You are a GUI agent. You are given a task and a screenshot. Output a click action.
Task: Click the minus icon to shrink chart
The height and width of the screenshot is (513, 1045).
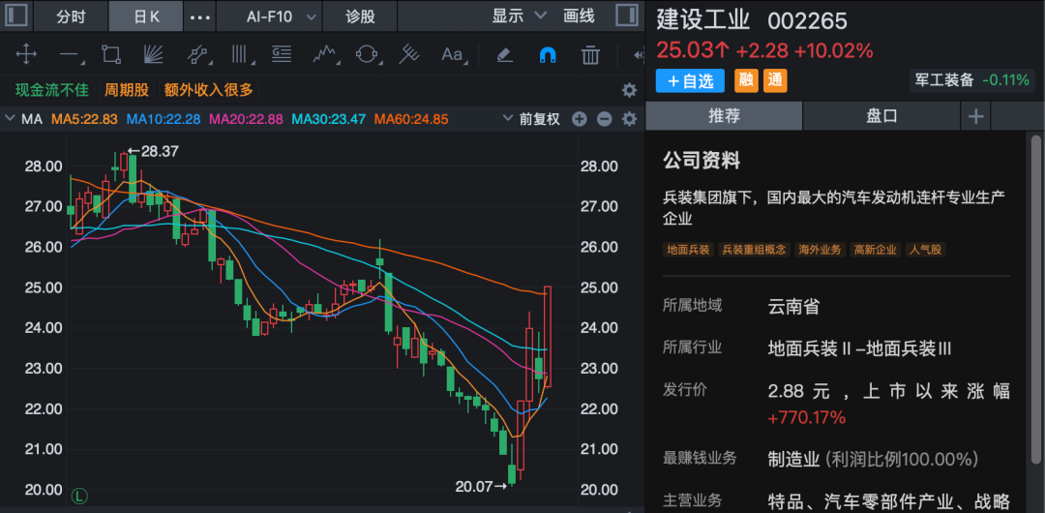coord(605,119)
